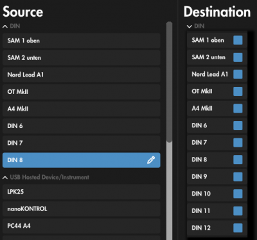The image size is (257, 240).
Task: Toggle the DIN 10 destination checkbox
Action: click(238, 194)
